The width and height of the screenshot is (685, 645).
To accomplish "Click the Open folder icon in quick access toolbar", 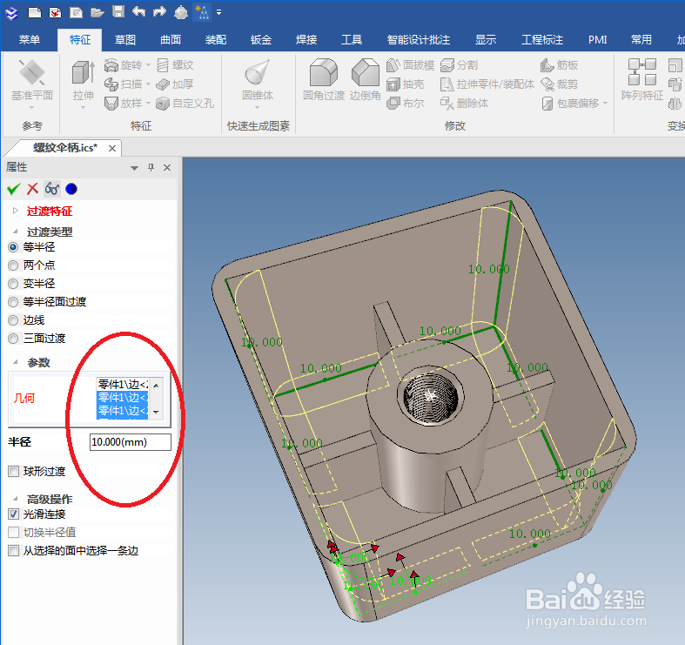I will pos(97,12).
